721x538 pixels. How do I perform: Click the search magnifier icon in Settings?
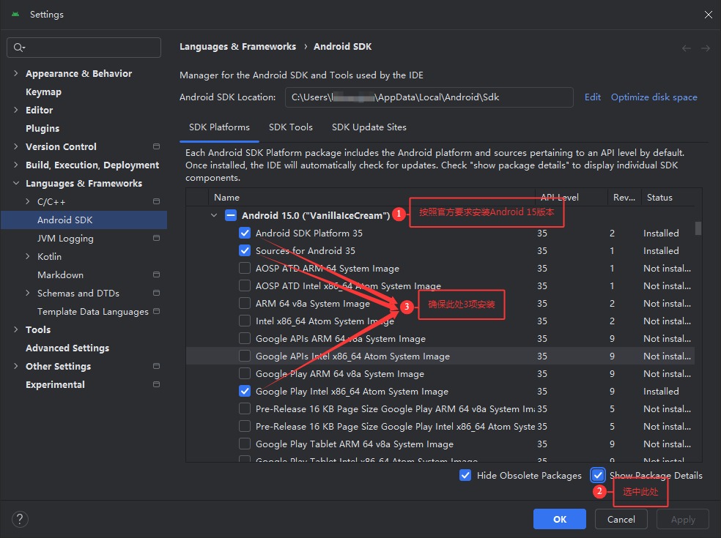pos(18,48)
